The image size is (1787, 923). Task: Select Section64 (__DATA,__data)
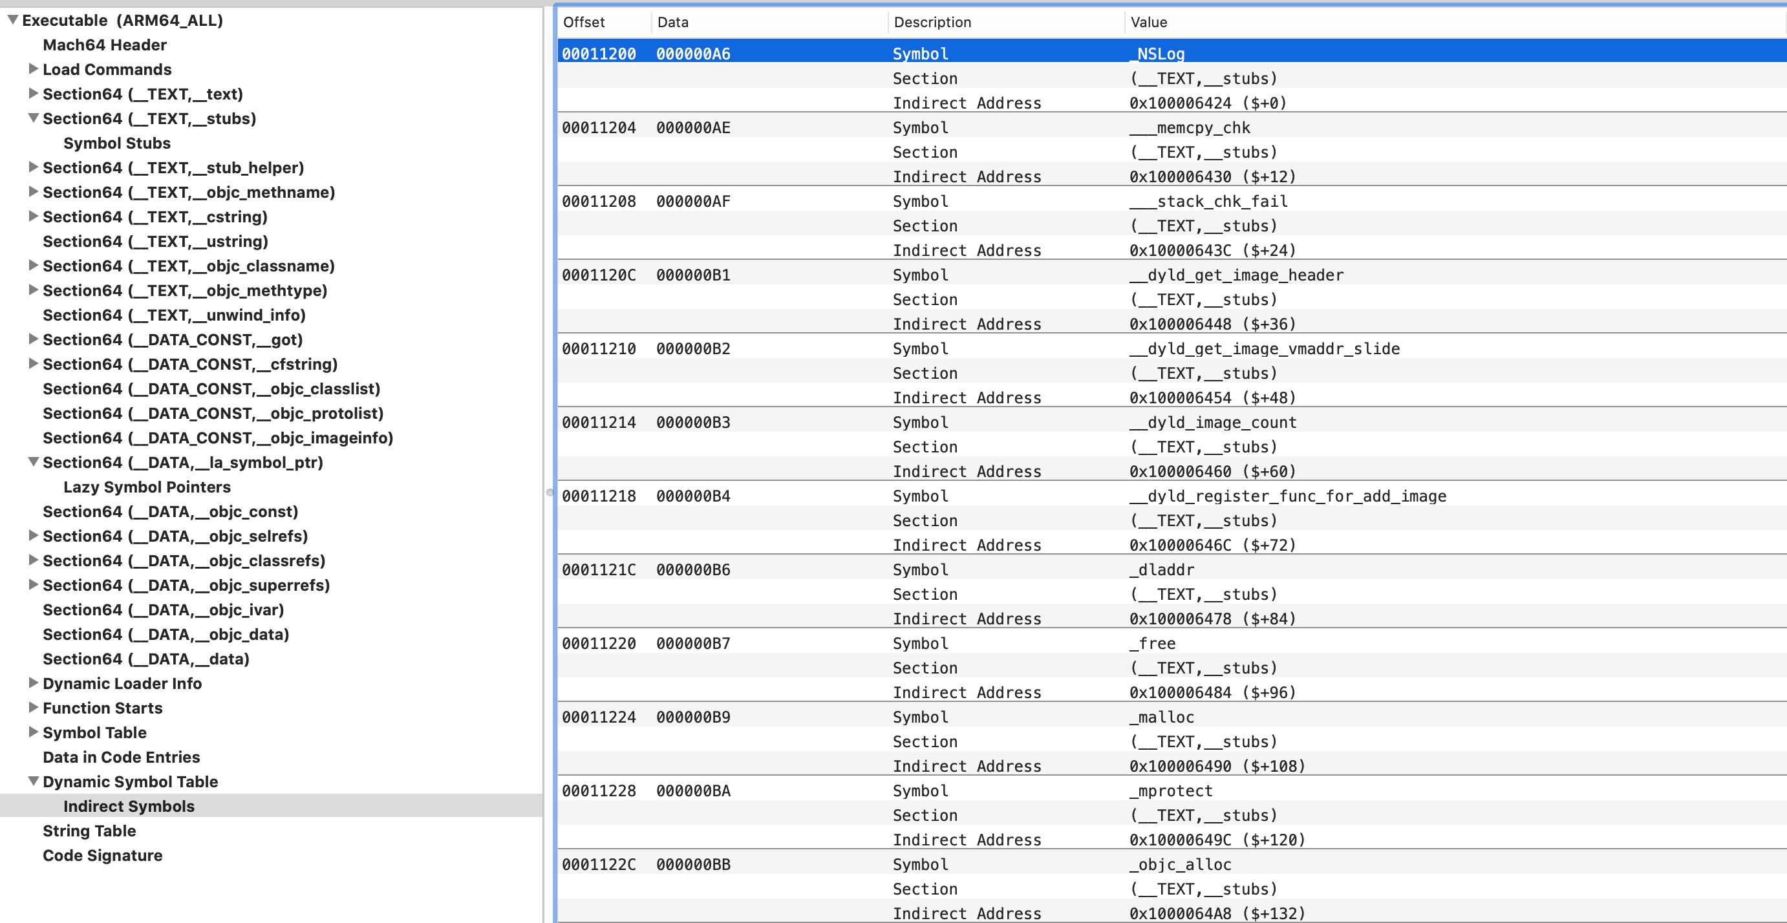[x=145, y=659]
